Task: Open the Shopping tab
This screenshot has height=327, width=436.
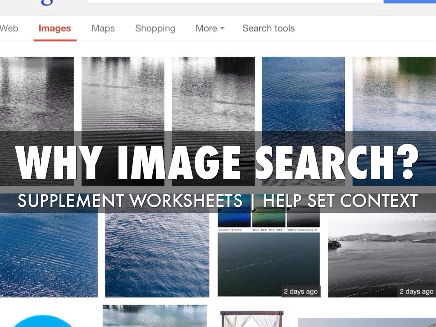Action: pyautogui.click(x=155, y=29)
